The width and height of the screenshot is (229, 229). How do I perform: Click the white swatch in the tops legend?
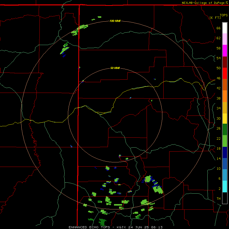(x=225, y=28)
